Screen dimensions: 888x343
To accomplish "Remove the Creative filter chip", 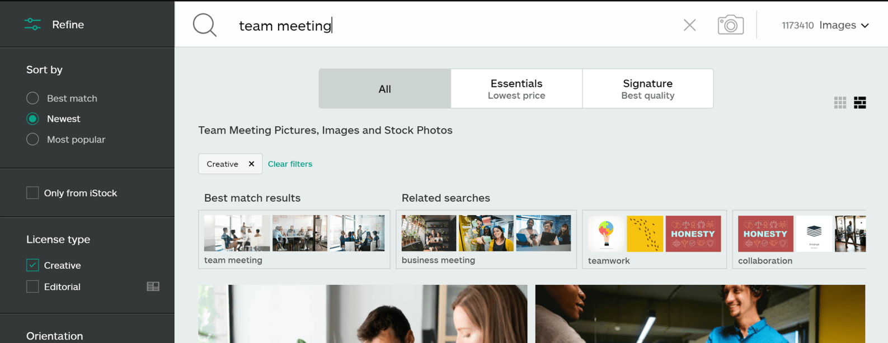I will pos(251,164).
